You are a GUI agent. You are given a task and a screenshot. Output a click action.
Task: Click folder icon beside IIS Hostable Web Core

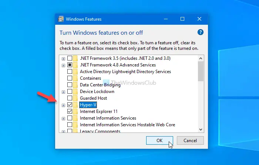(75, 125)
